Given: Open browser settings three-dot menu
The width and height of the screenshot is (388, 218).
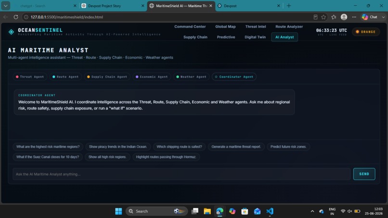Looking at the screenshot, I should click(354, 17).
